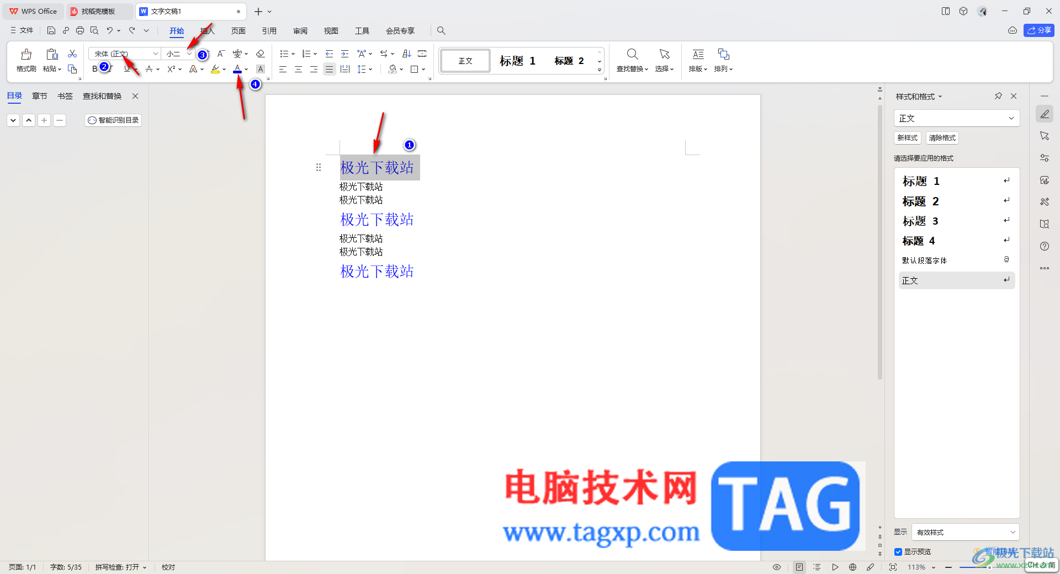Toggle Bold formatting
Screen dimensions: 1060x574
click(95, 69)
